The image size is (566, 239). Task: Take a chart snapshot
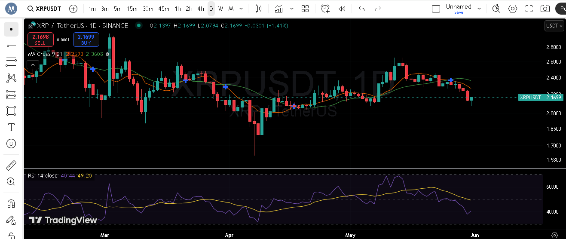545,9
